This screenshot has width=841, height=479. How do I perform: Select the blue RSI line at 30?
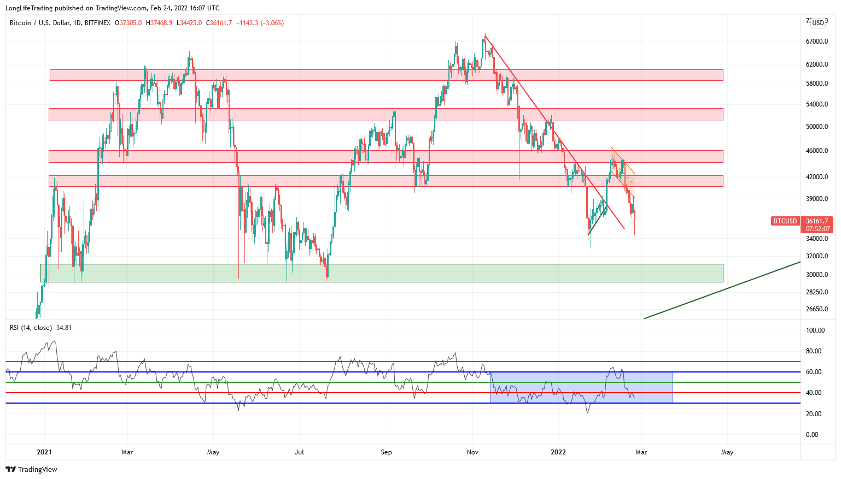[403, 403]
